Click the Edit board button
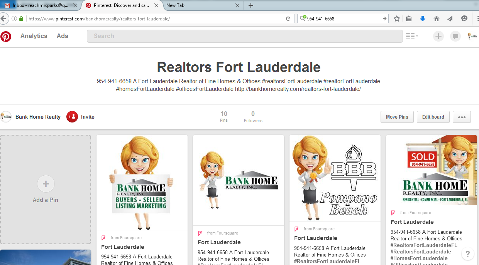The image size is (479, 265). pos(433,117)
